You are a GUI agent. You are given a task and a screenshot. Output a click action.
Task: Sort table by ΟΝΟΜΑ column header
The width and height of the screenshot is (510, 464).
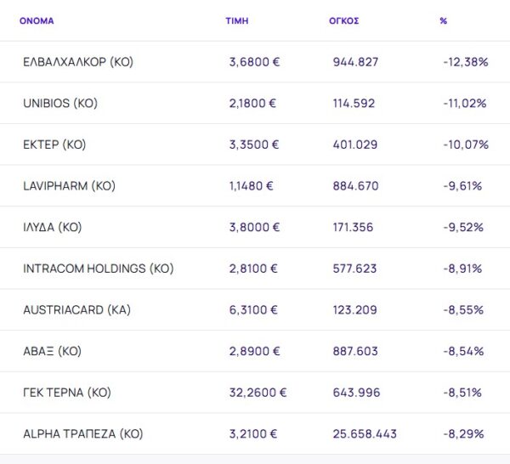pyautogui.click(x=36, y=20)
